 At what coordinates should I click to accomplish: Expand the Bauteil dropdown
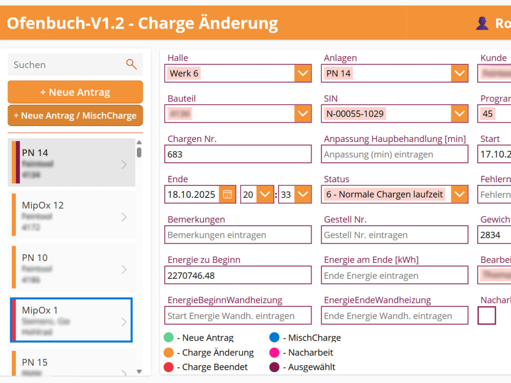coord(303,114)
